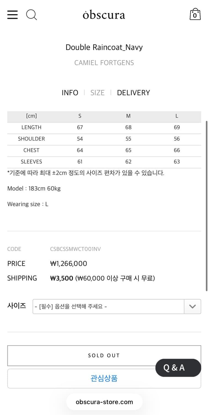
Task: Select the INFO tab
Action: click(70, 93)
